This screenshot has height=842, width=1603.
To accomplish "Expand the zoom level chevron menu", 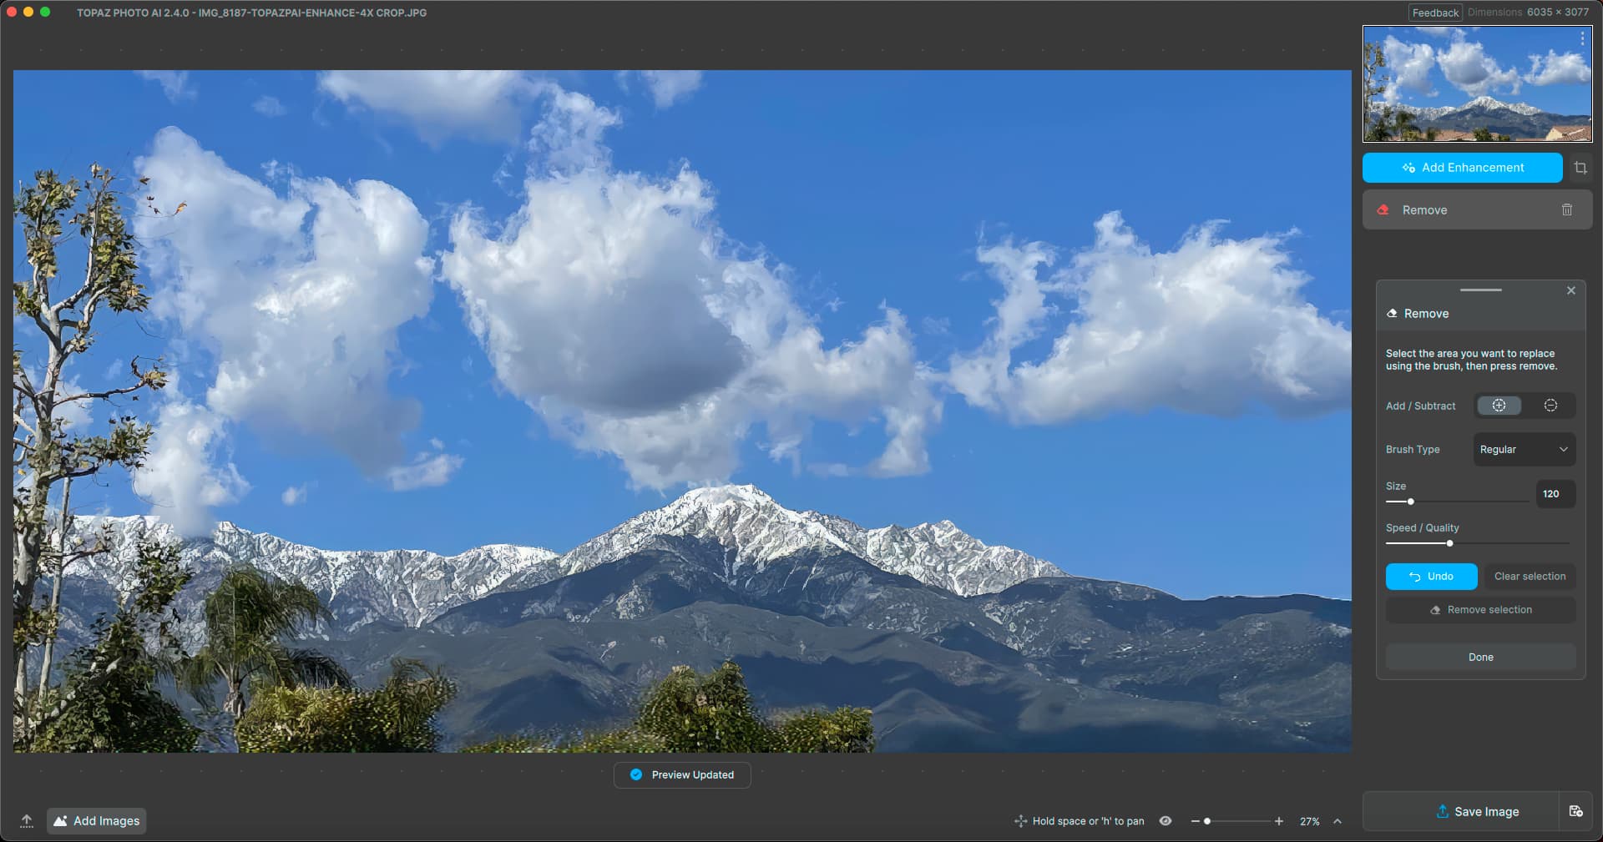I will point(1338,821).
